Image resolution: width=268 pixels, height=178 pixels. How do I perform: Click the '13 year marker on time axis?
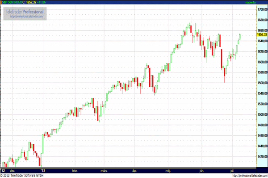pyautogui.click(x=43, y=170)
